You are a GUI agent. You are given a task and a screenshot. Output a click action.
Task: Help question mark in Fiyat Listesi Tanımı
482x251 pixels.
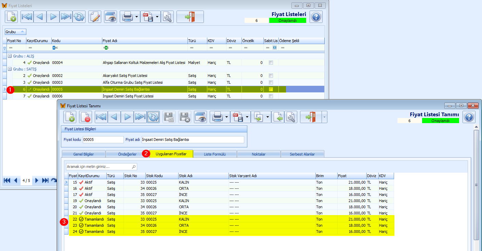coord(469,117)
